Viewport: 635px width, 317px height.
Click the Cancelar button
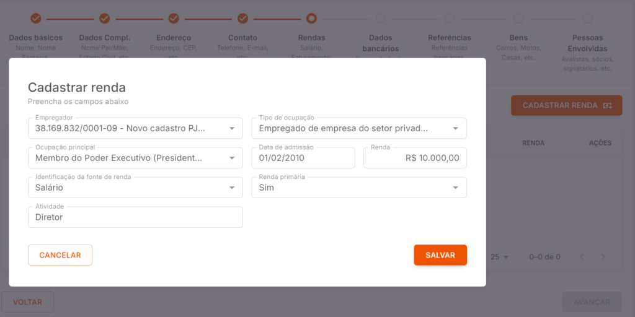(60, 255)
